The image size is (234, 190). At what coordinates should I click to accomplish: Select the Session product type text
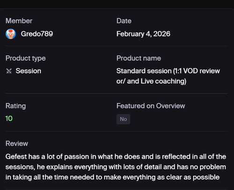tap(29, 71)
